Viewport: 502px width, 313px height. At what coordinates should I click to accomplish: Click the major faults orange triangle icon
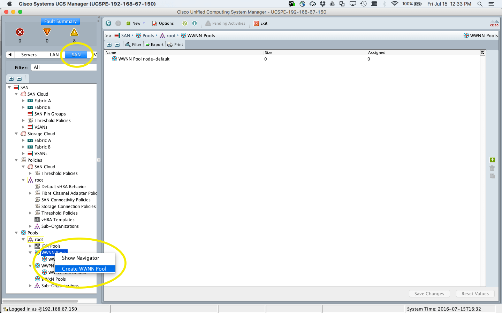(47, 32)
